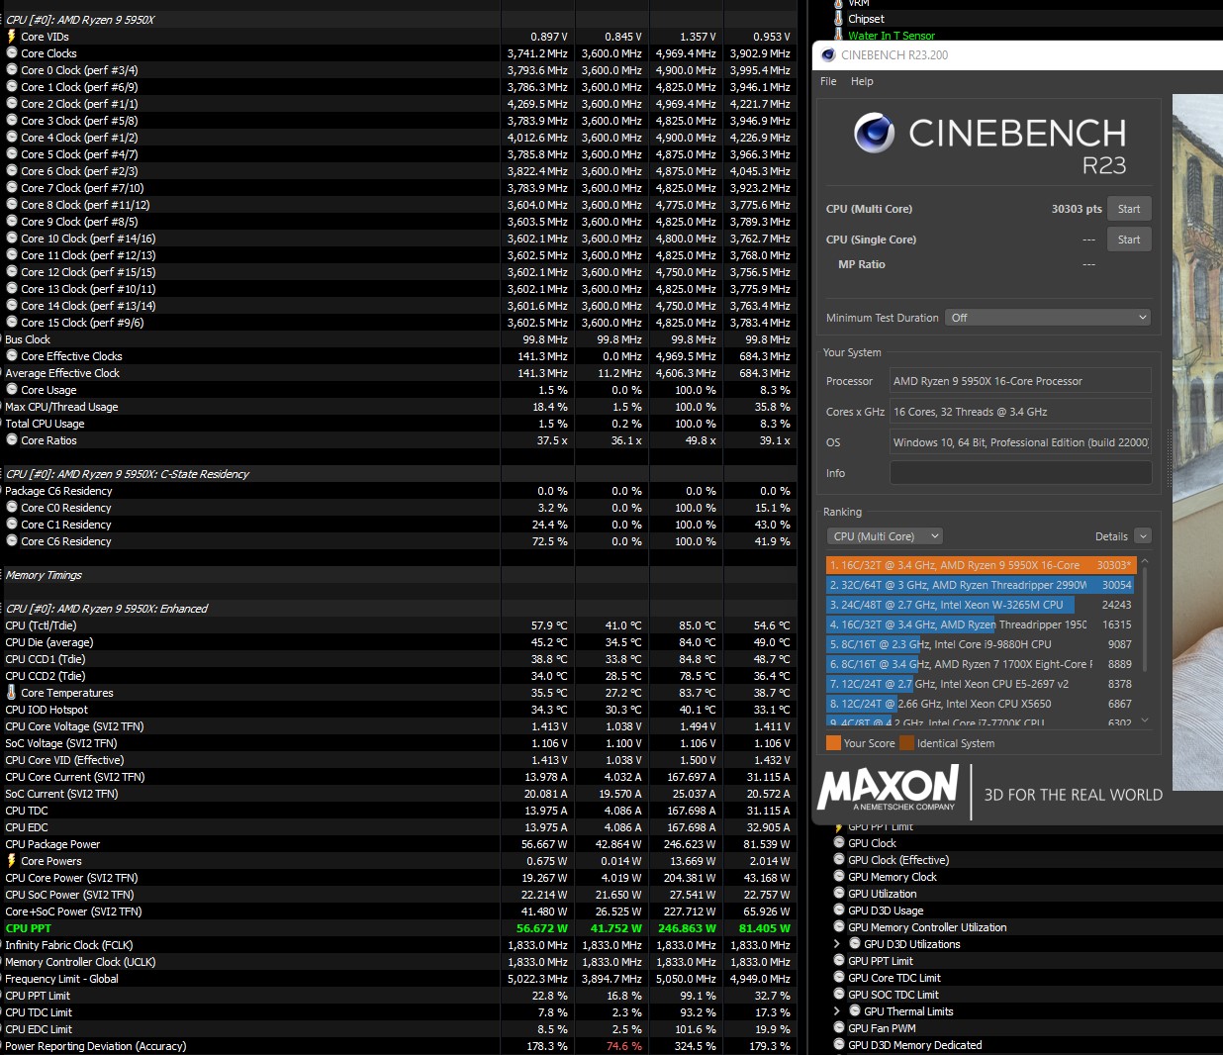Click the OS information field

pos(1020,442)
